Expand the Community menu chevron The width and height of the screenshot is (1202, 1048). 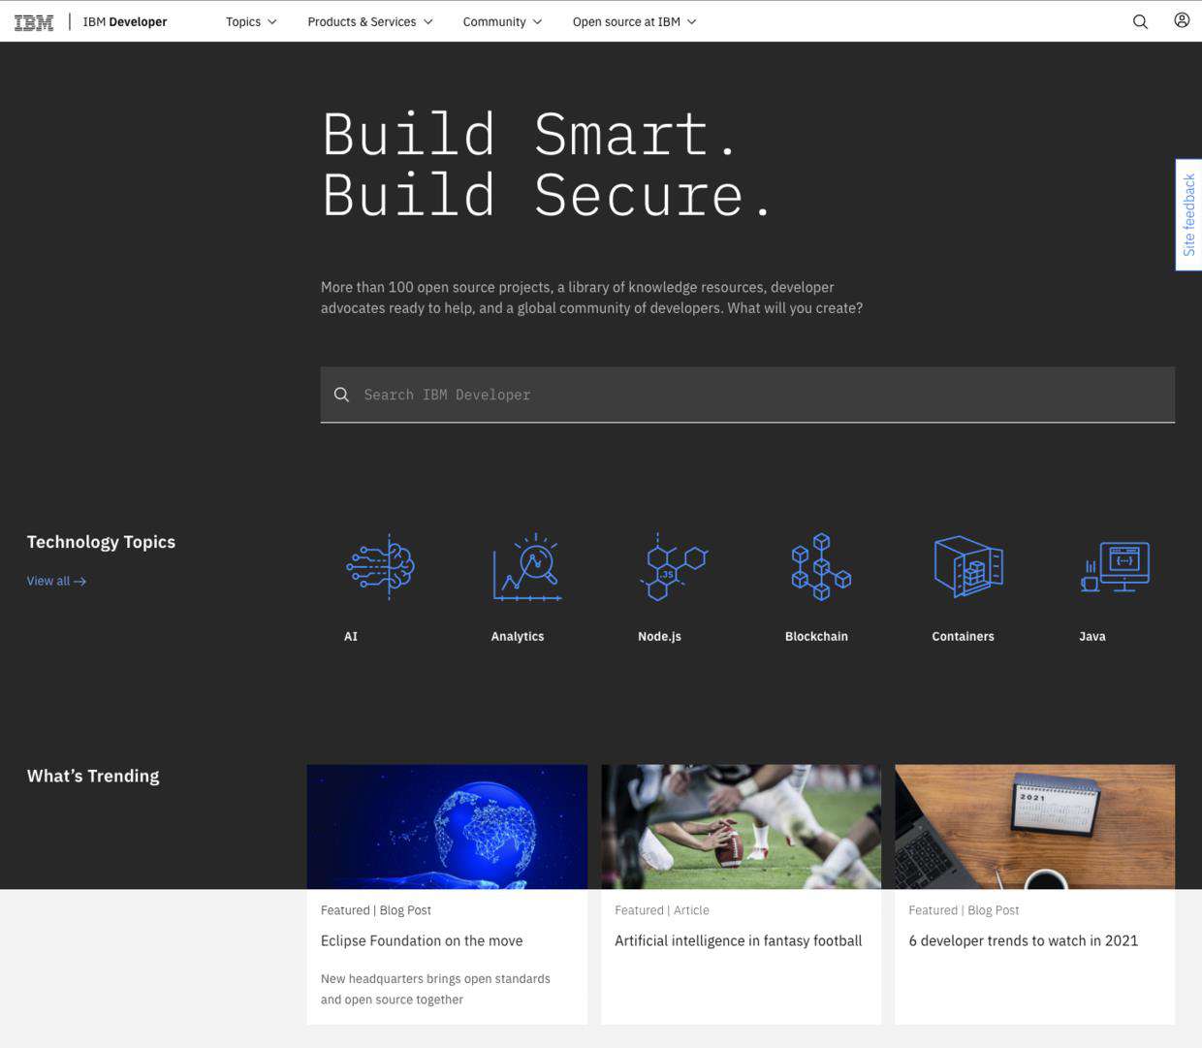[537, 21]
